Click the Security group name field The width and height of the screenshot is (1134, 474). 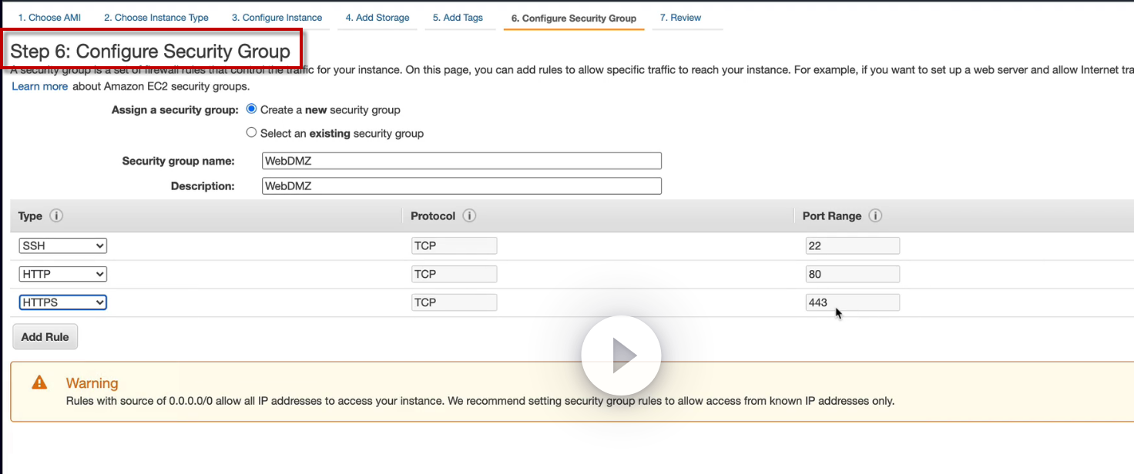click(x=461, y=161)
